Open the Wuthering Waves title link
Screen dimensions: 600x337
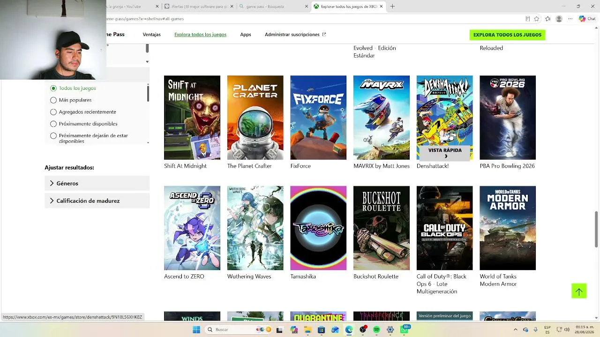(x=249, y=277)
